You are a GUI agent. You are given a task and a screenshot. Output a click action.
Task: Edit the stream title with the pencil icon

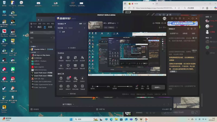pos(118,23)
